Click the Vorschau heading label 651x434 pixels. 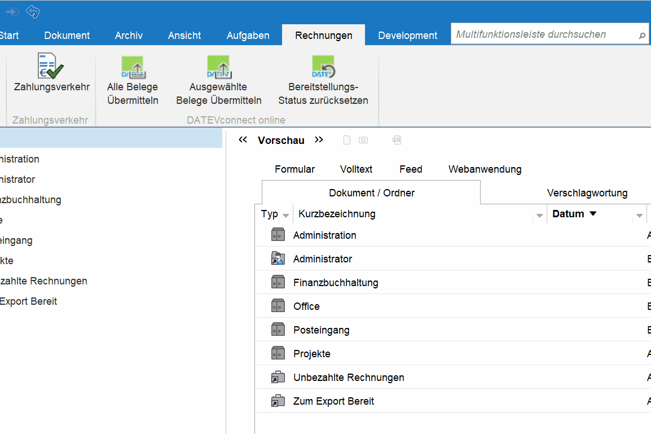click(x=281, y=141)
